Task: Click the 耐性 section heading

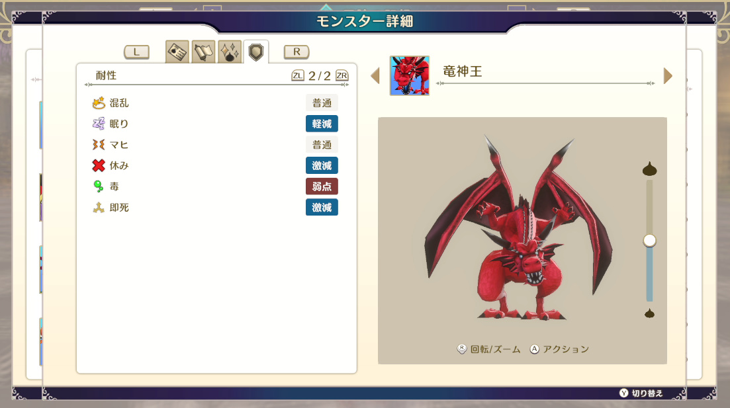Action: (x=106, y=75)
